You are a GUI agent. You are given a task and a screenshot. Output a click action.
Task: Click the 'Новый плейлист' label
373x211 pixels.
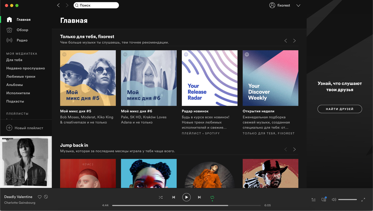tap(29, 128)
